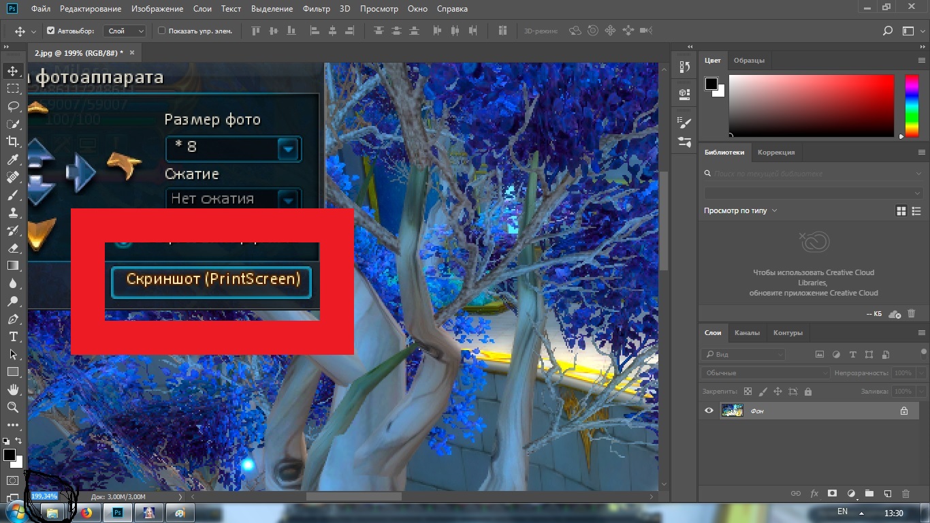Toggle the type layer filter
This screenshot has width=930, height=523.
[853, 354]
